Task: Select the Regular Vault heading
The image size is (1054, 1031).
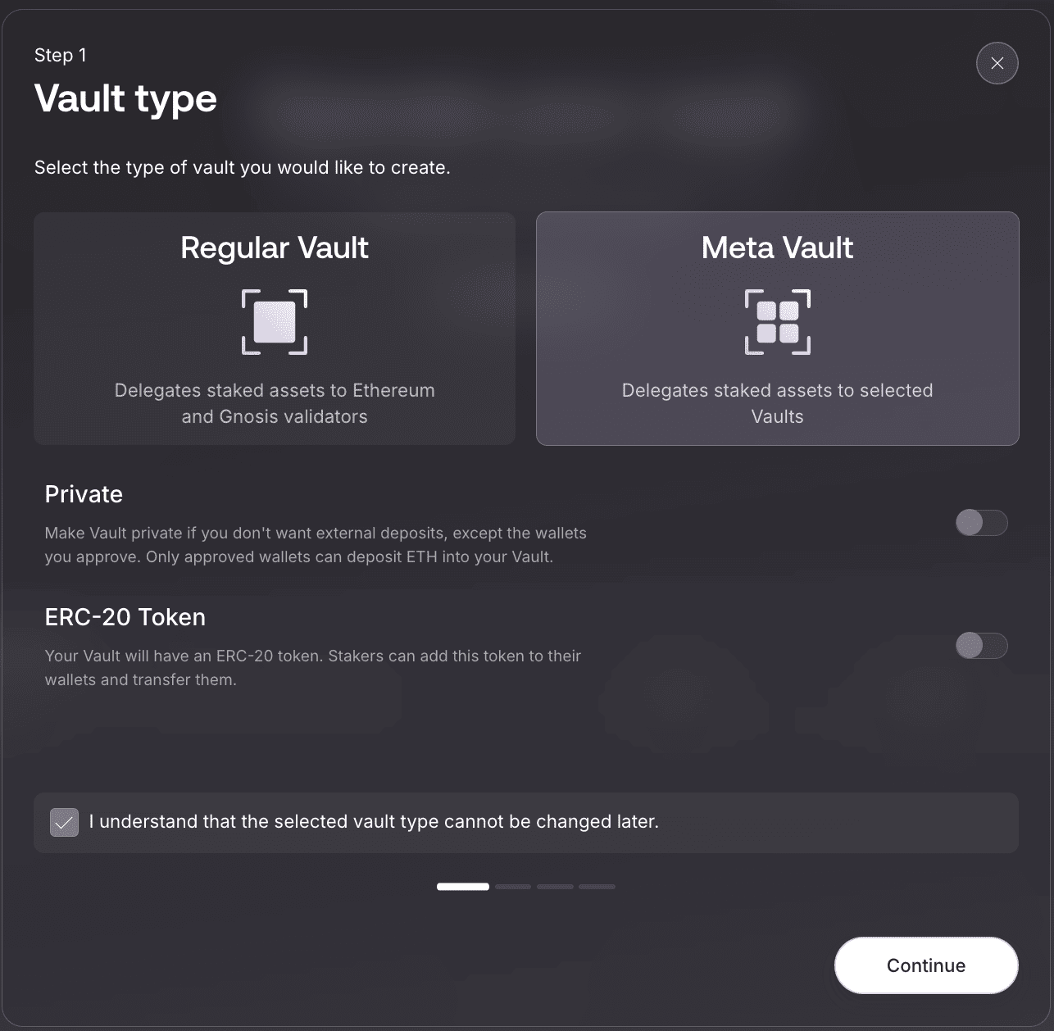Action: click(275, 248)
